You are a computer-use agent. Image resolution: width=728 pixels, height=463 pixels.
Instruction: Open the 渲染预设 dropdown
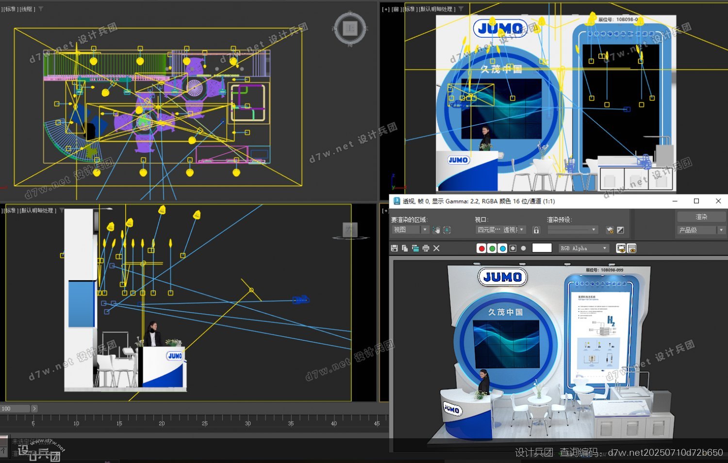[x=573, y=230]
